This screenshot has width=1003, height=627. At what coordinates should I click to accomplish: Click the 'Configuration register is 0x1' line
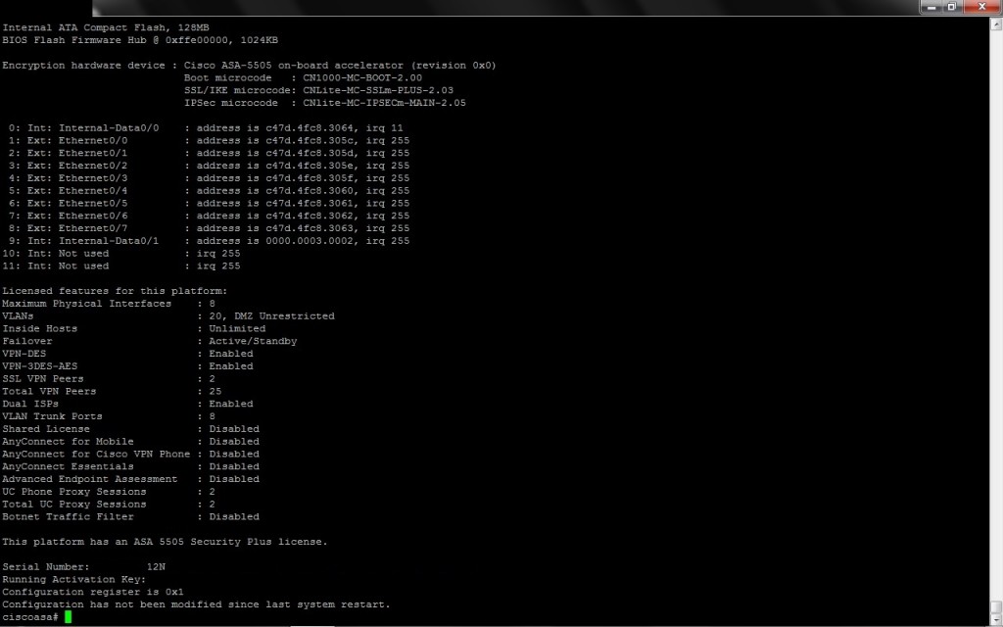[x=93, y=592]
